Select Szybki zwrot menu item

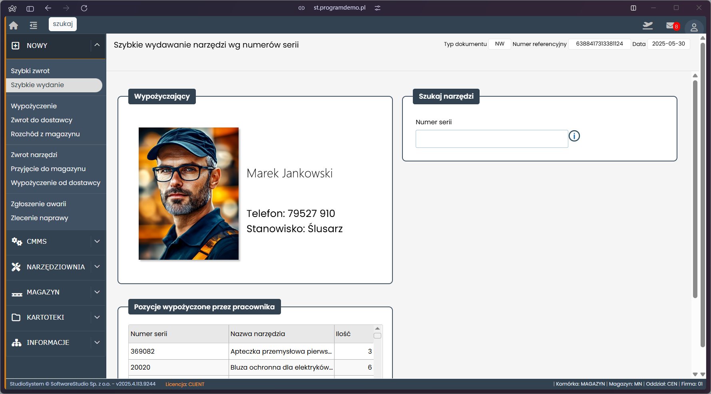(x=30, y=71)
